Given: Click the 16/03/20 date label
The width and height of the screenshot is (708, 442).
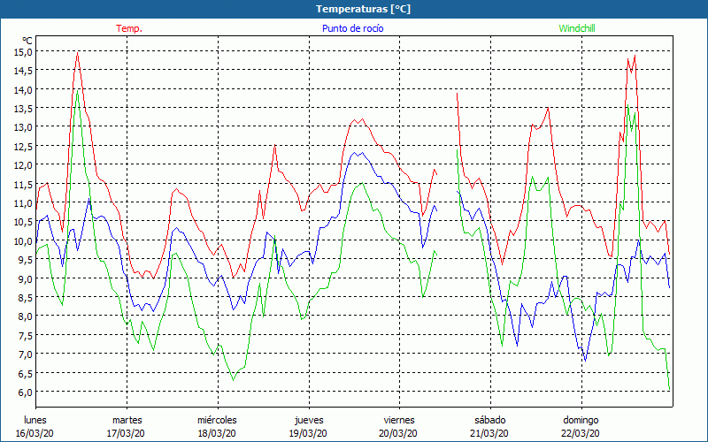Looking at the screenshot, I should click(35, 433).
